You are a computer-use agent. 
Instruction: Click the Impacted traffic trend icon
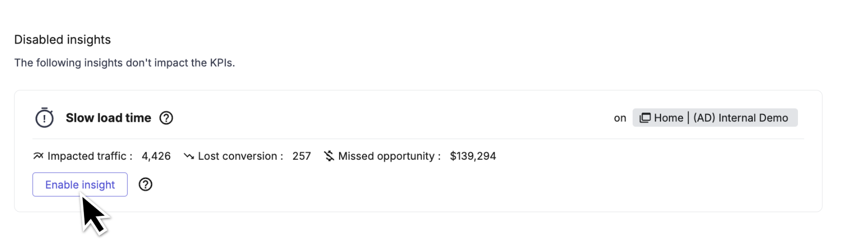coord(38,156)
